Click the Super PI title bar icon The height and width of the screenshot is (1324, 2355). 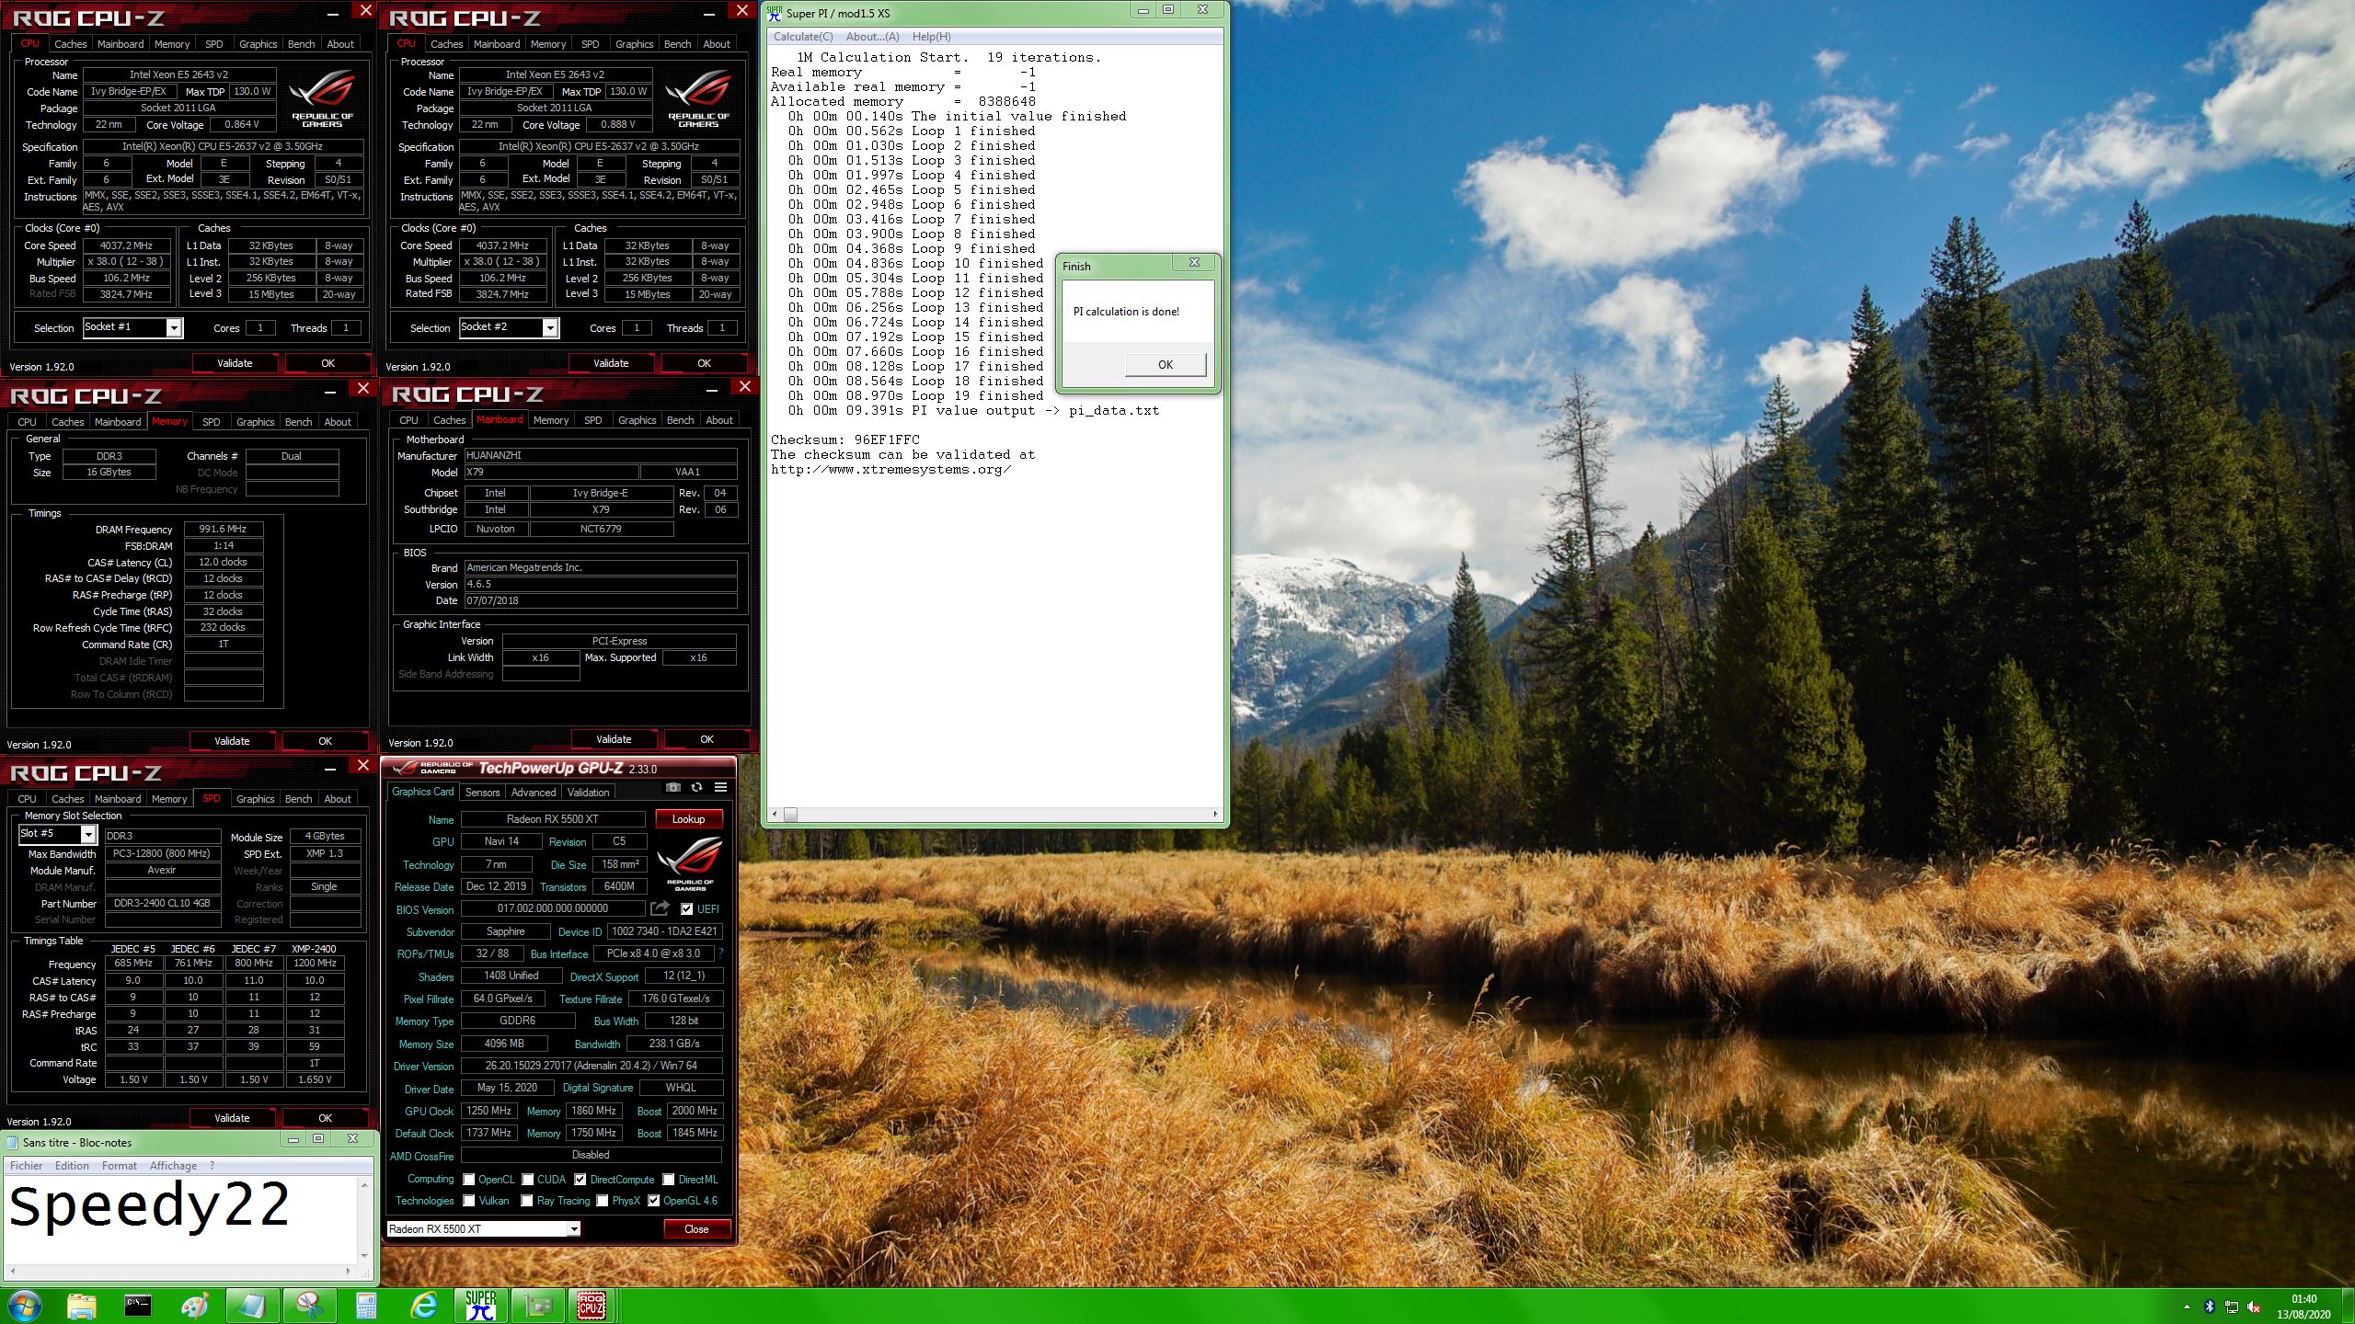pos(775,13)
